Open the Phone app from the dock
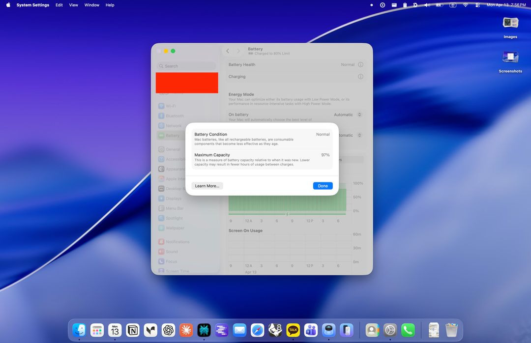The width and height of the screenshot is (531, 343). point(408,330)
